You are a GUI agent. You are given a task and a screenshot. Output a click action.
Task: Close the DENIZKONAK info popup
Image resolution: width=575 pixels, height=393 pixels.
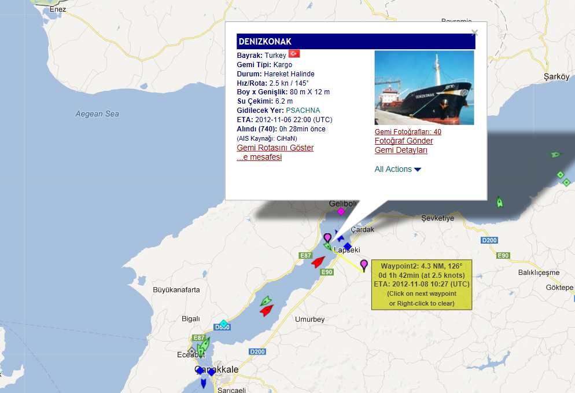474,32
